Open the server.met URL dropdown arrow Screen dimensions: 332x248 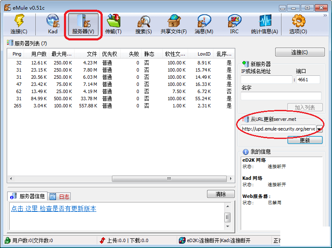coord(319,129)
